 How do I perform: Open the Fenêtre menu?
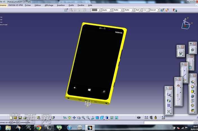[81, 5]
